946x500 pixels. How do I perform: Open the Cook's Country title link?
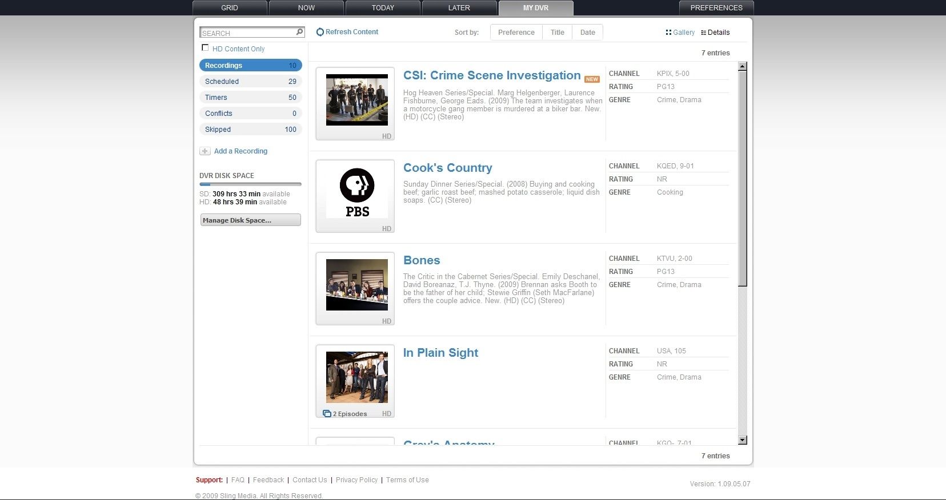coord(448,168)
